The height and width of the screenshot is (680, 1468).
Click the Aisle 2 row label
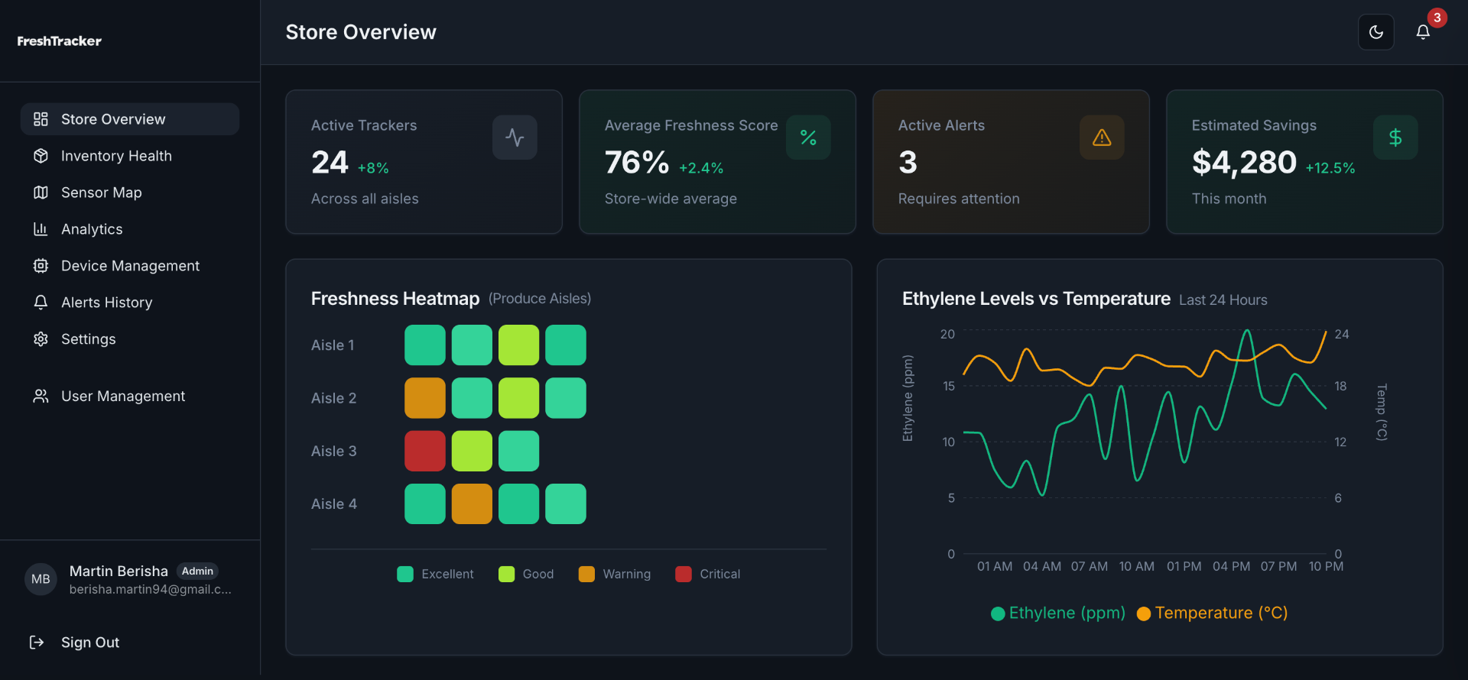coord(333,398)
